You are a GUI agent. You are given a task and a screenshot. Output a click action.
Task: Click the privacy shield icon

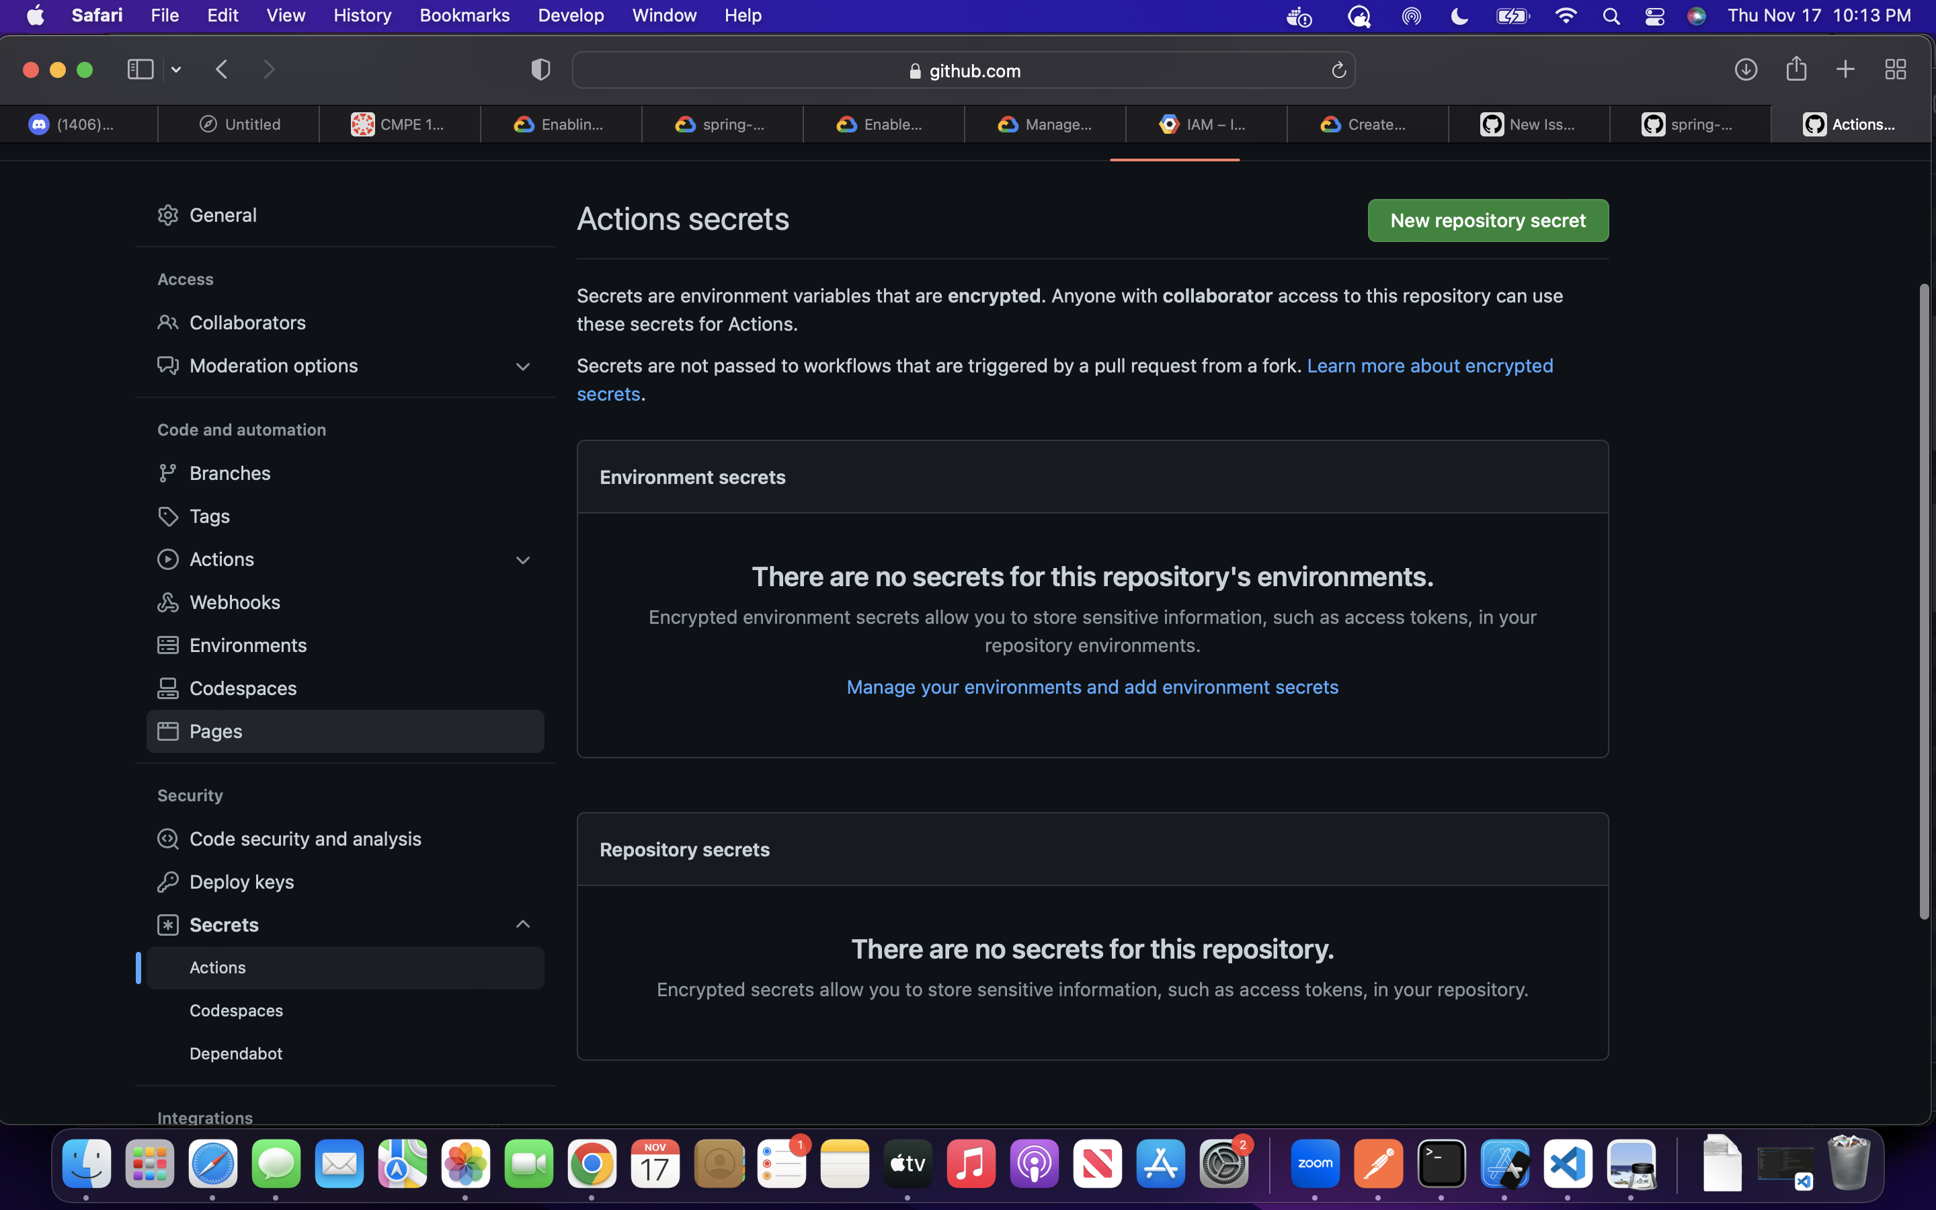(x=540, y=70)
